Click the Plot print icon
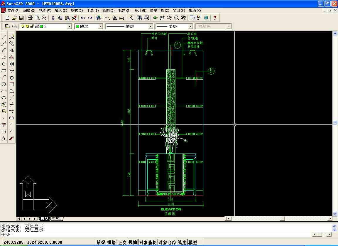Image resolution: width=338 pixels, height=246 pixels. tap(30, 18)
